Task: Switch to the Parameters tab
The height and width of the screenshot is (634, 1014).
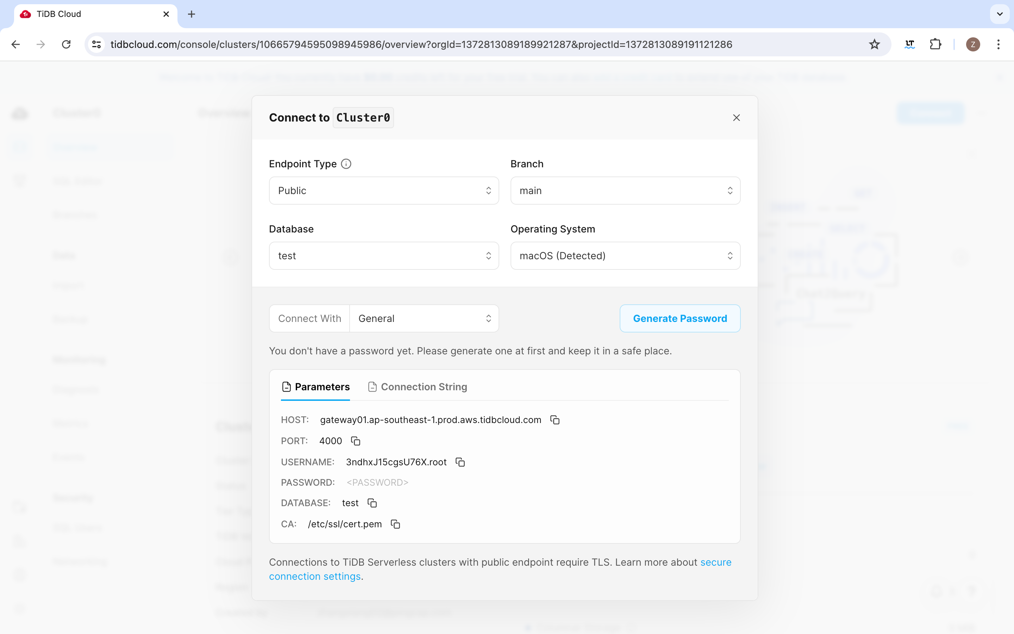Action: click(315, 387)
